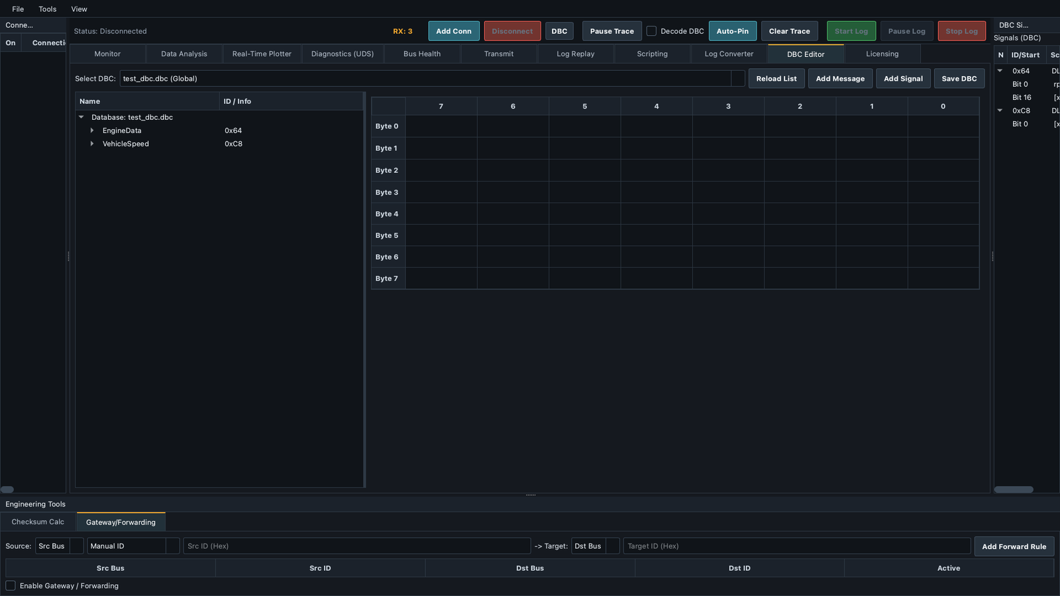Switch to the Scripting tab
This screenshot has width=1060, height=596.
pos(653,54)
